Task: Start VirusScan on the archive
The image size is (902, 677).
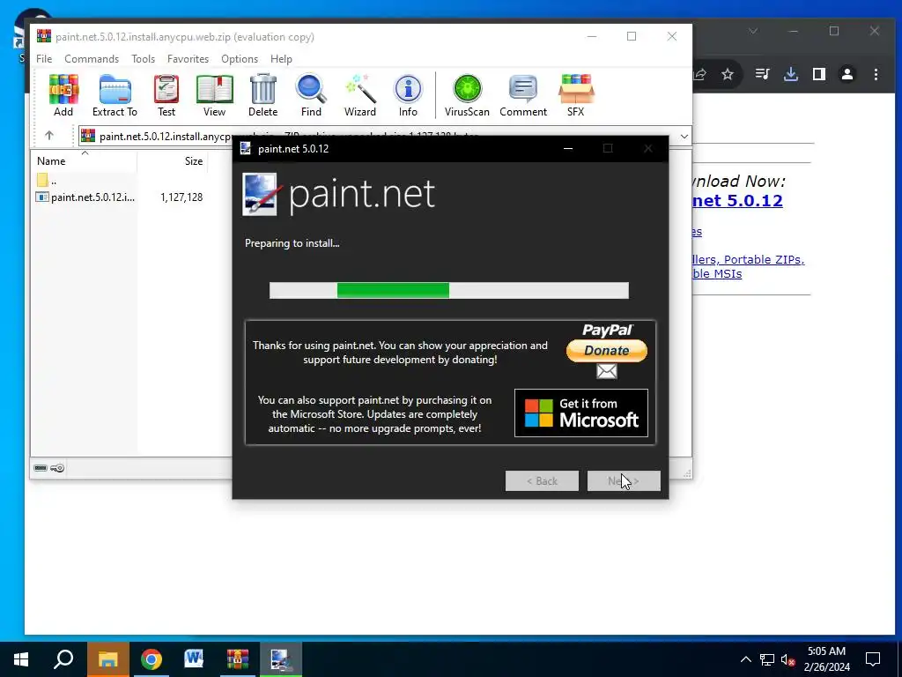Action: (x=467, y=95)
